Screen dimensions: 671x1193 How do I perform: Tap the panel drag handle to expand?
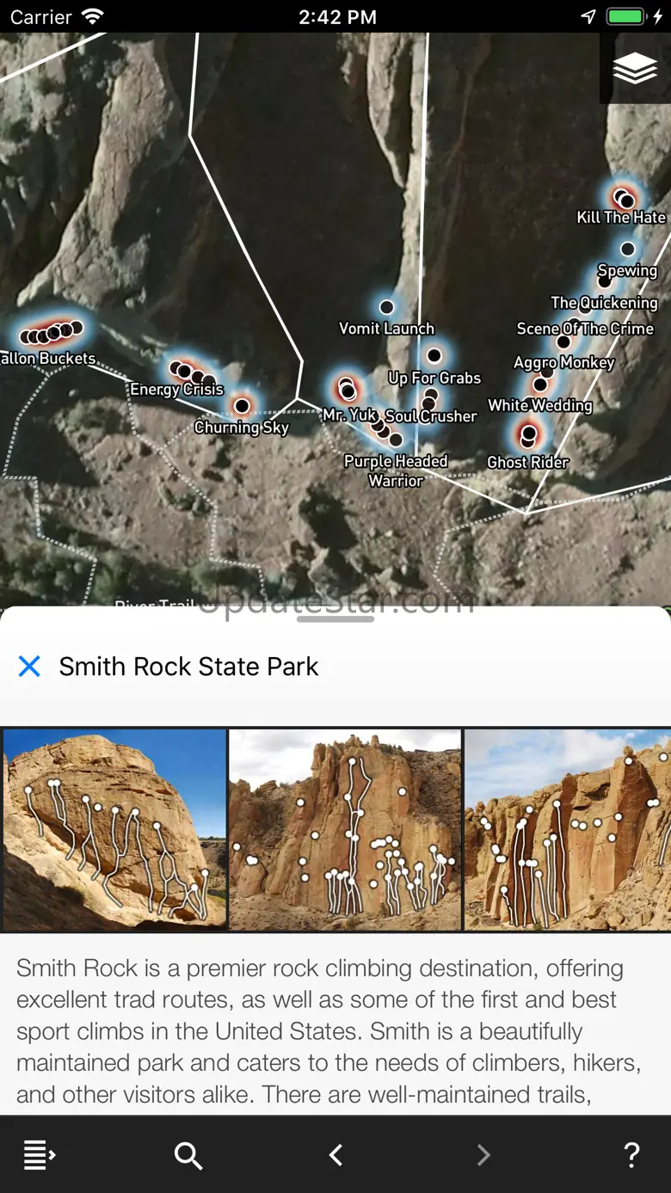click(335, 618)
